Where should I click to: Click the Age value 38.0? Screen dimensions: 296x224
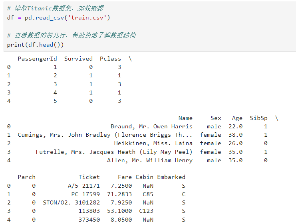(x=235, y=135)
